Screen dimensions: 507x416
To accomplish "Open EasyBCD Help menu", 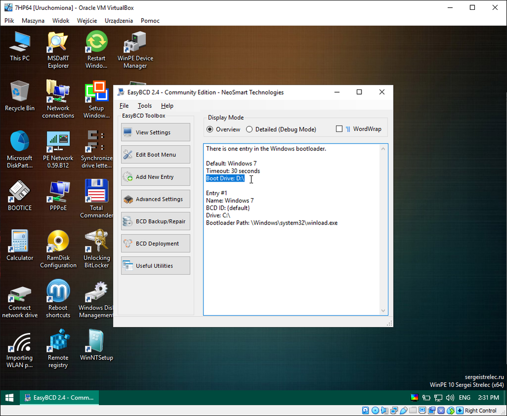I will pos(167,106).
